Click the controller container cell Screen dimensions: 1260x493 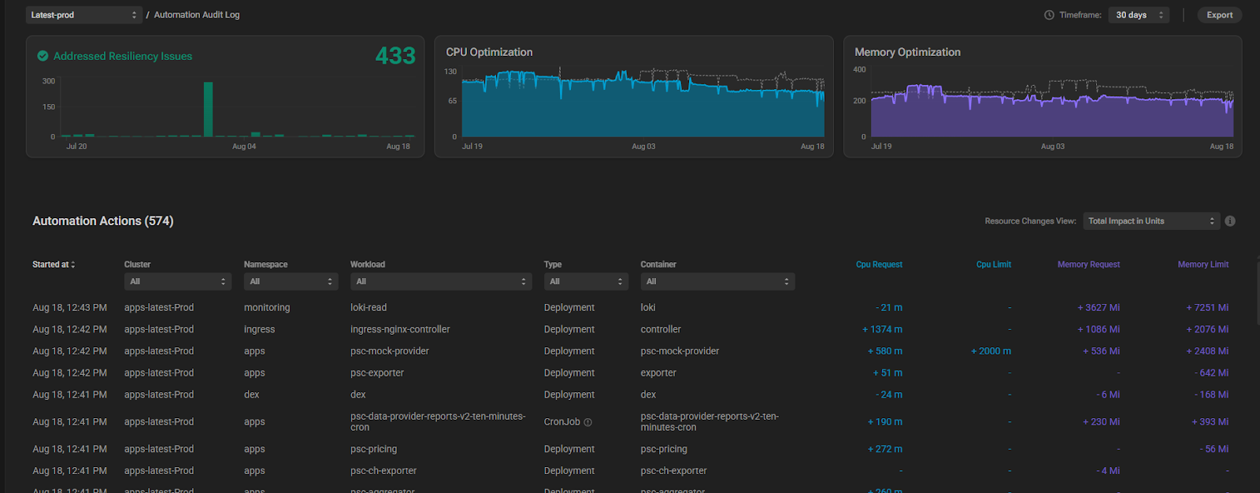661,330
